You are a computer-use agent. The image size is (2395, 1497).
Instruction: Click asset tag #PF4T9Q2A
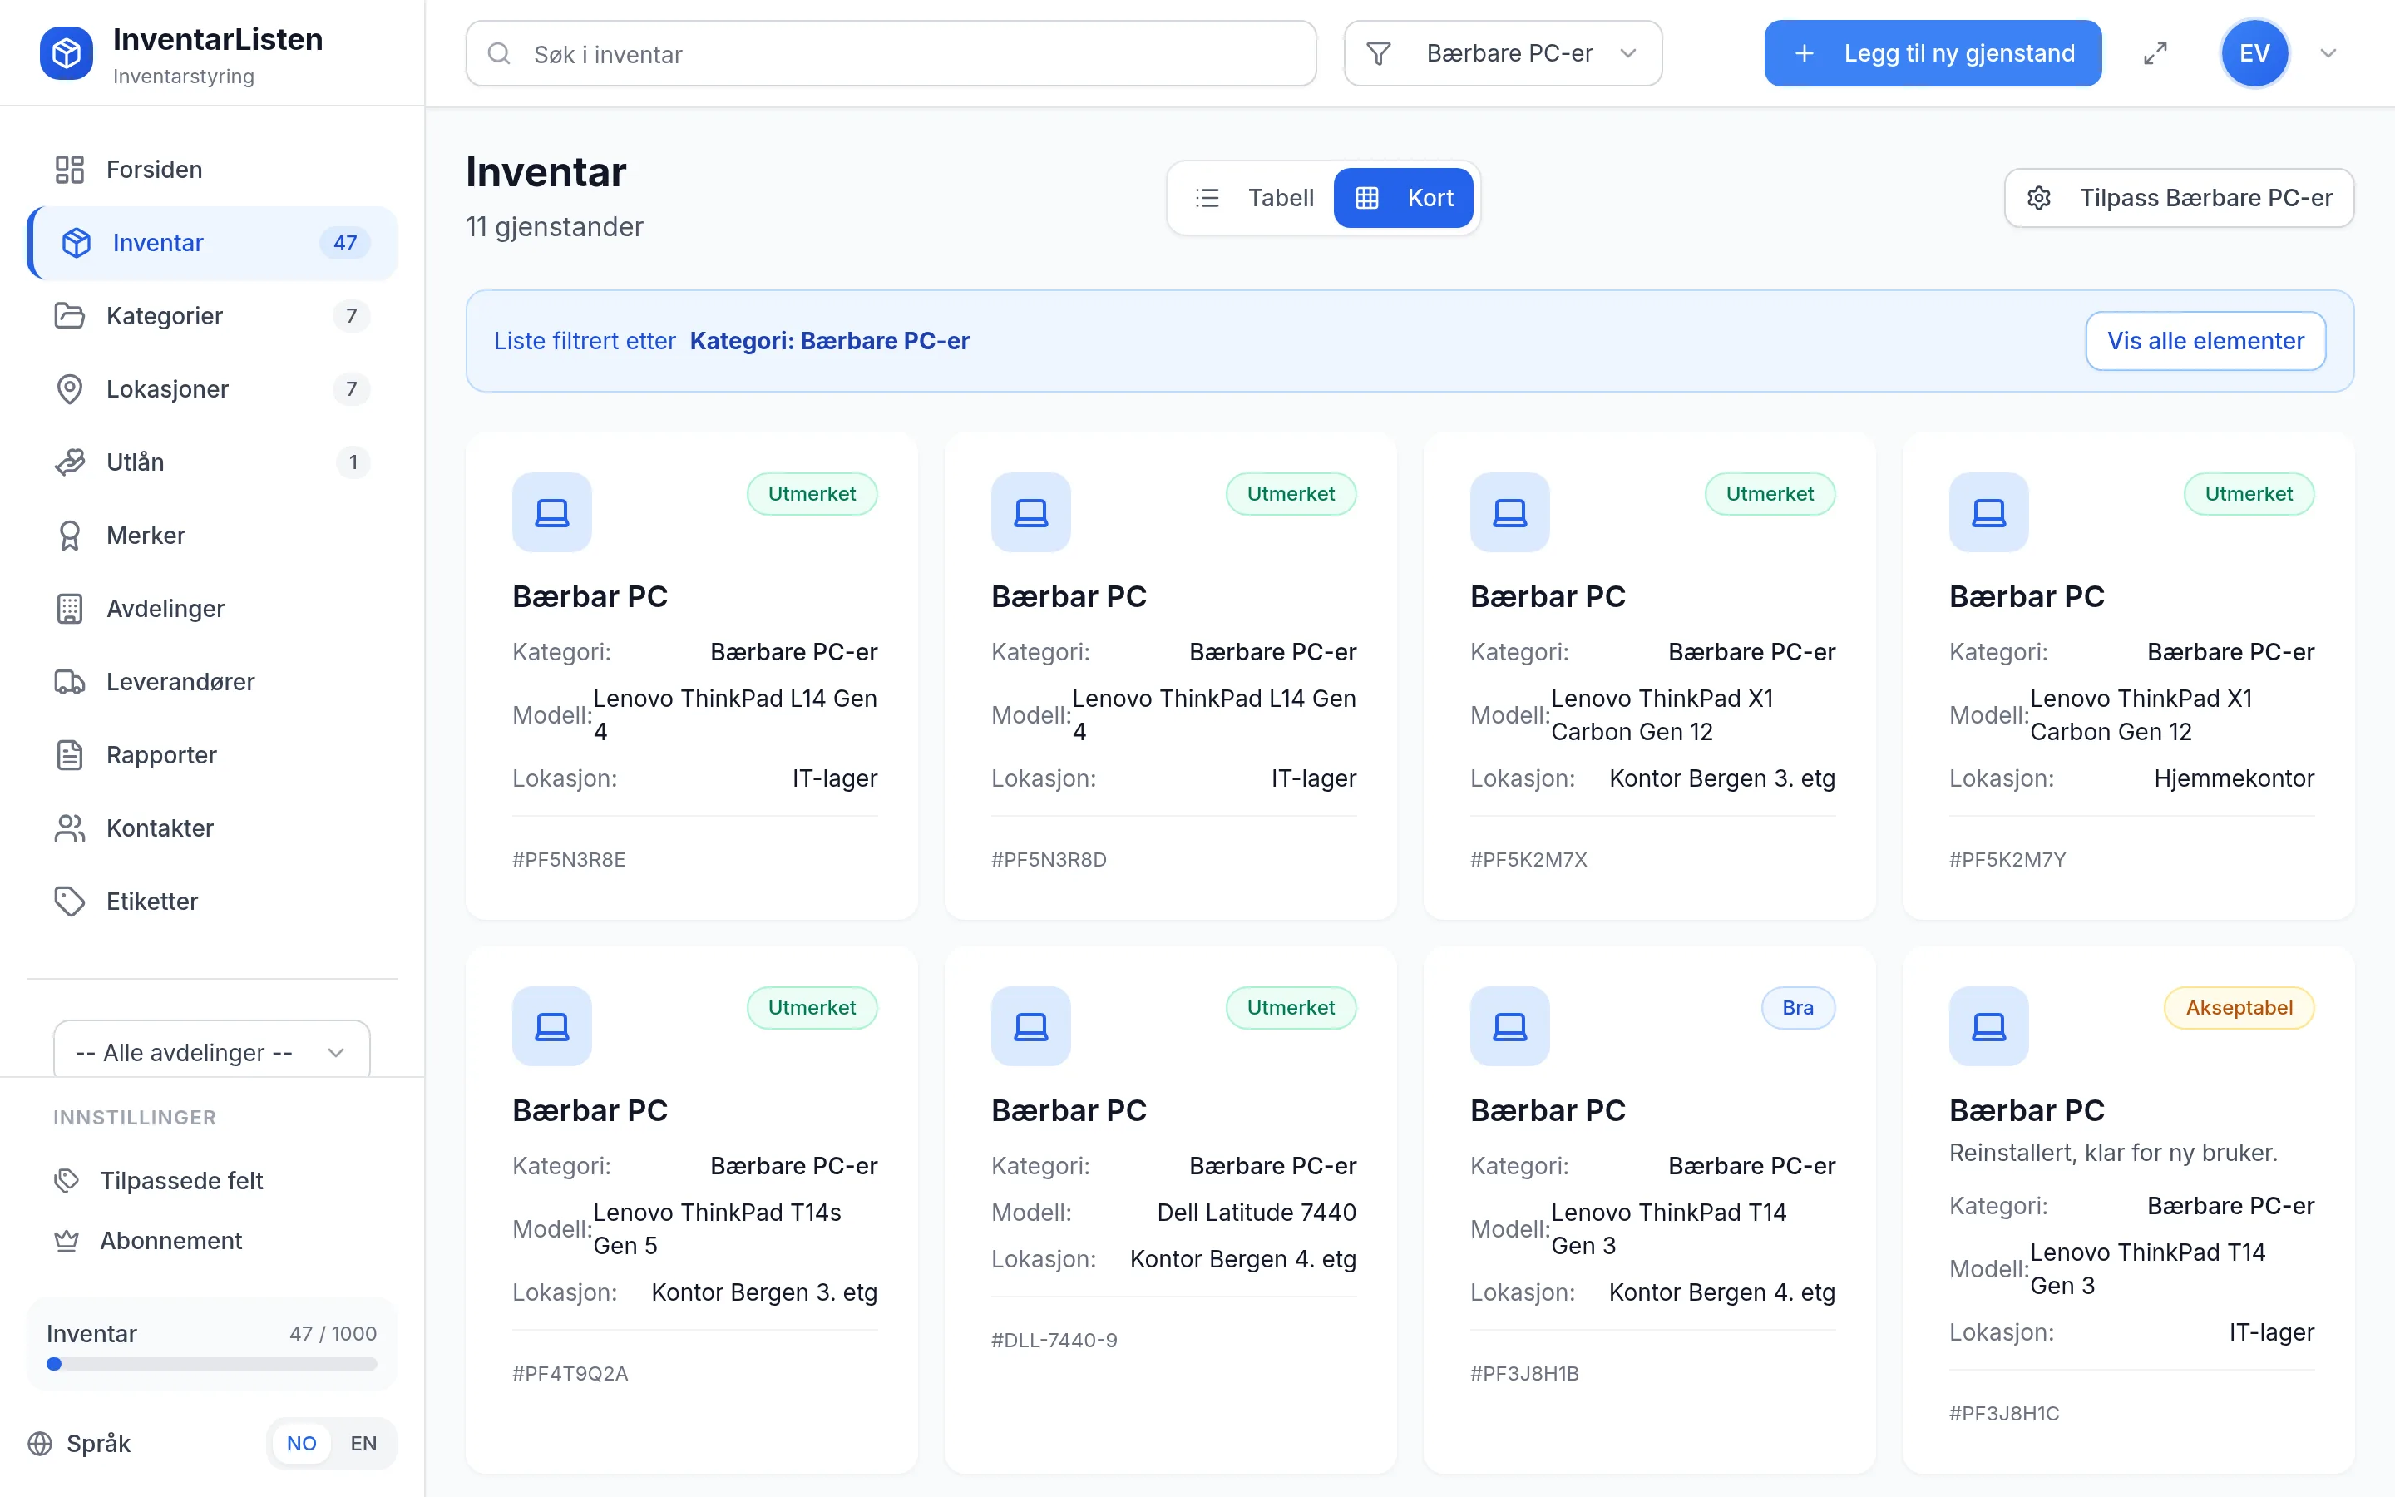(570, 1373)
